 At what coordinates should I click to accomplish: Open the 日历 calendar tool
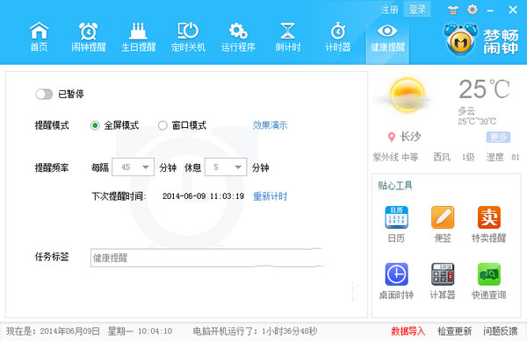396,224
